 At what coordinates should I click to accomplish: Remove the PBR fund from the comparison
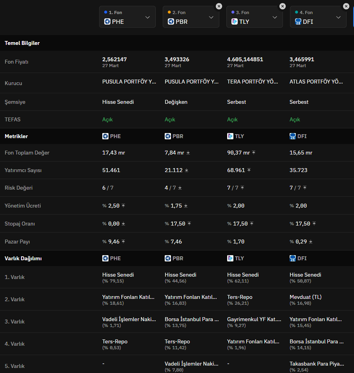coord(219,6)
